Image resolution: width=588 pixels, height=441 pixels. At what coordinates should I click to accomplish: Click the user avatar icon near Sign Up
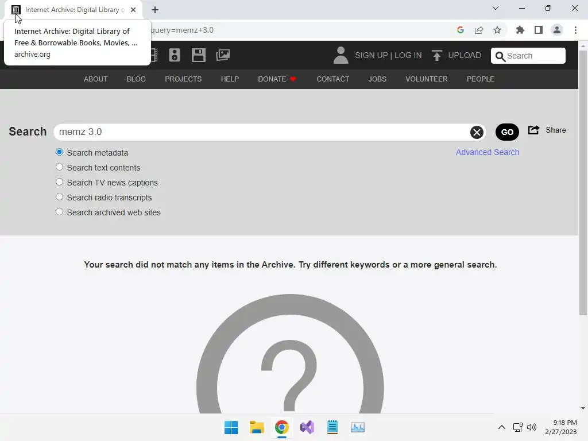341,55
